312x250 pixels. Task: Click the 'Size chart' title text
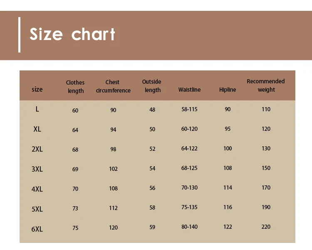pos(72,35)
